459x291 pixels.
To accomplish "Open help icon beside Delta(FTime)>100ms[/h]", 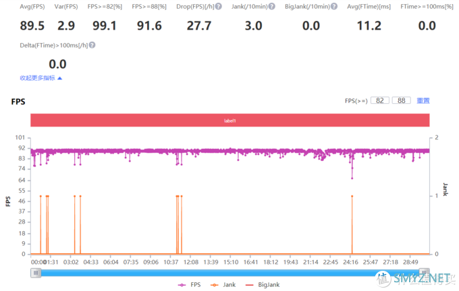I will (x=92, y=45).
